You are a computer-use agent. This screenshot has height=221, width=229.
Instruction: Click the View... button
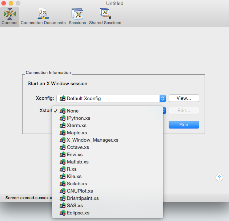(184, 98)
